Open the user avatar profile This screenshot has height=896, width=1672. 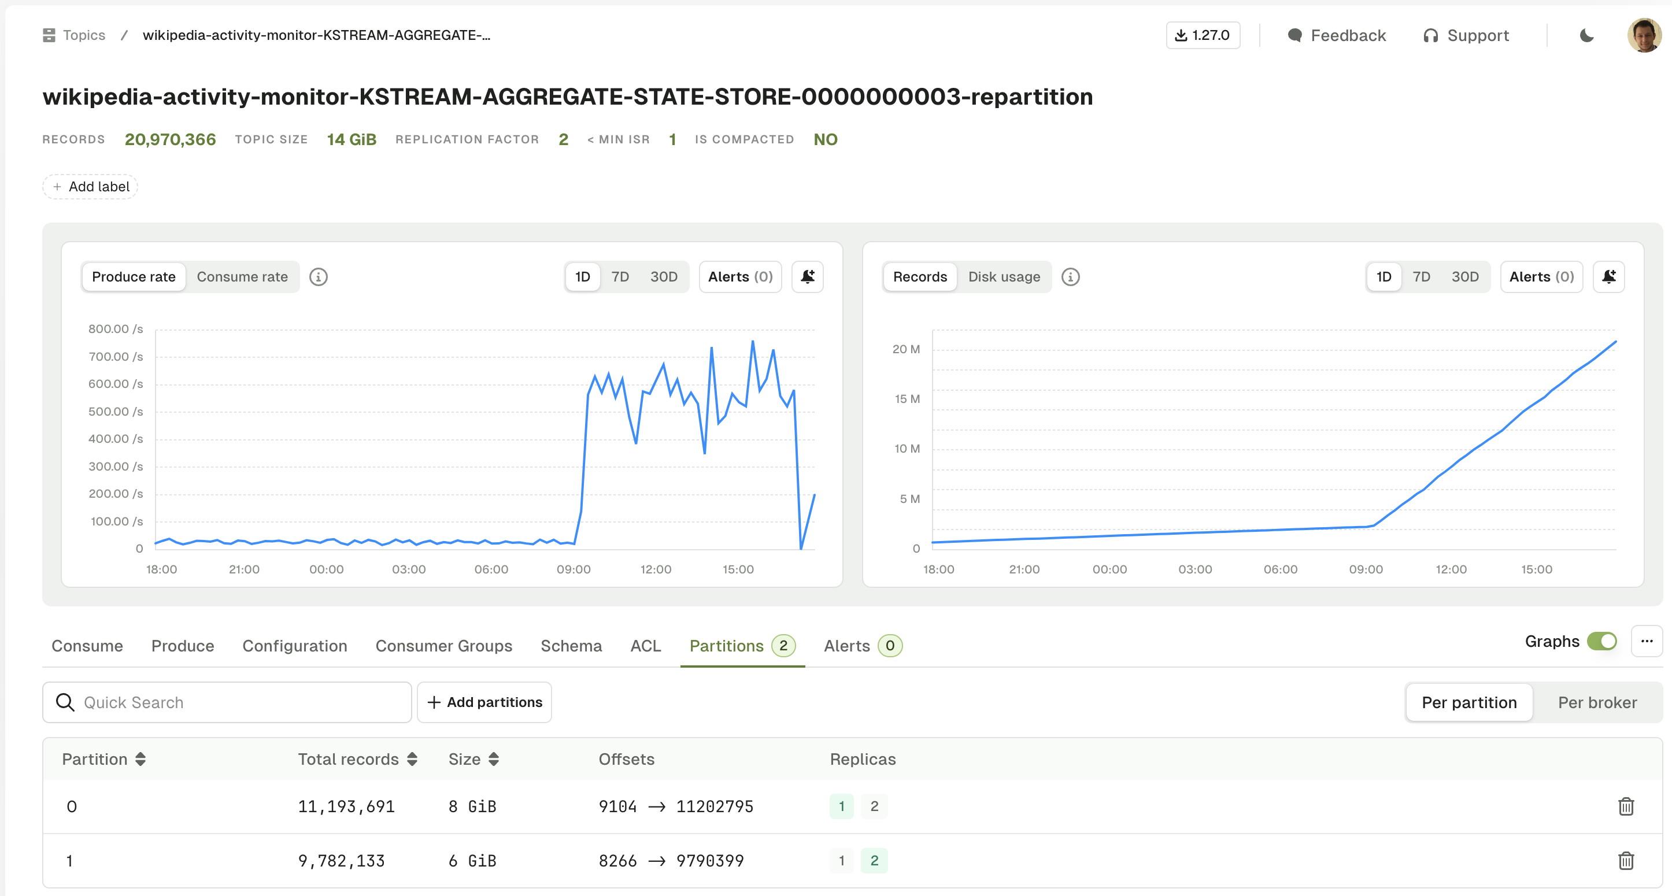pos(1644,35)
